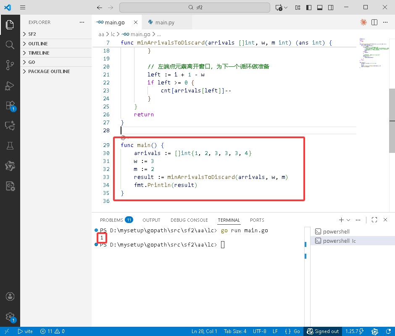Toggle the Primary Side Bar visibility
This screenshot has height=336, width=395.
308,8
